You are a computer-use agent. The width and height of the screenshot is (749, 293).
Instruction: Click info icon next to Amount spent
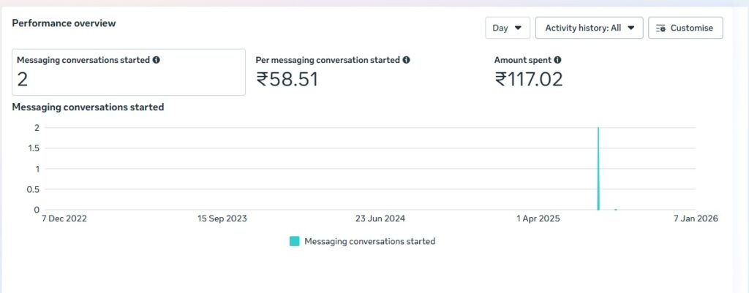tap(557, 60)
